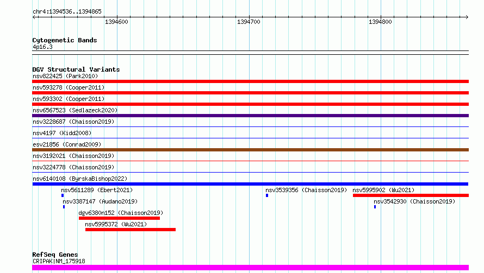Click the red nsv5995902 variant bar
Viewport: 484px width, 273px height.
[x=411, y=195]
